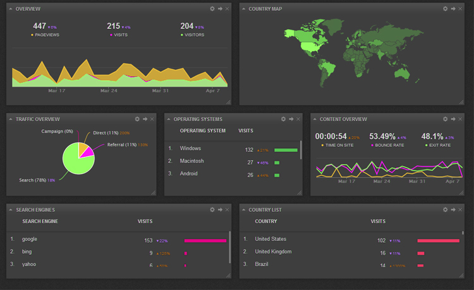Click the Search Engines widget arrow icon
This screenshot has width=474, height=290.
point(220,209)
